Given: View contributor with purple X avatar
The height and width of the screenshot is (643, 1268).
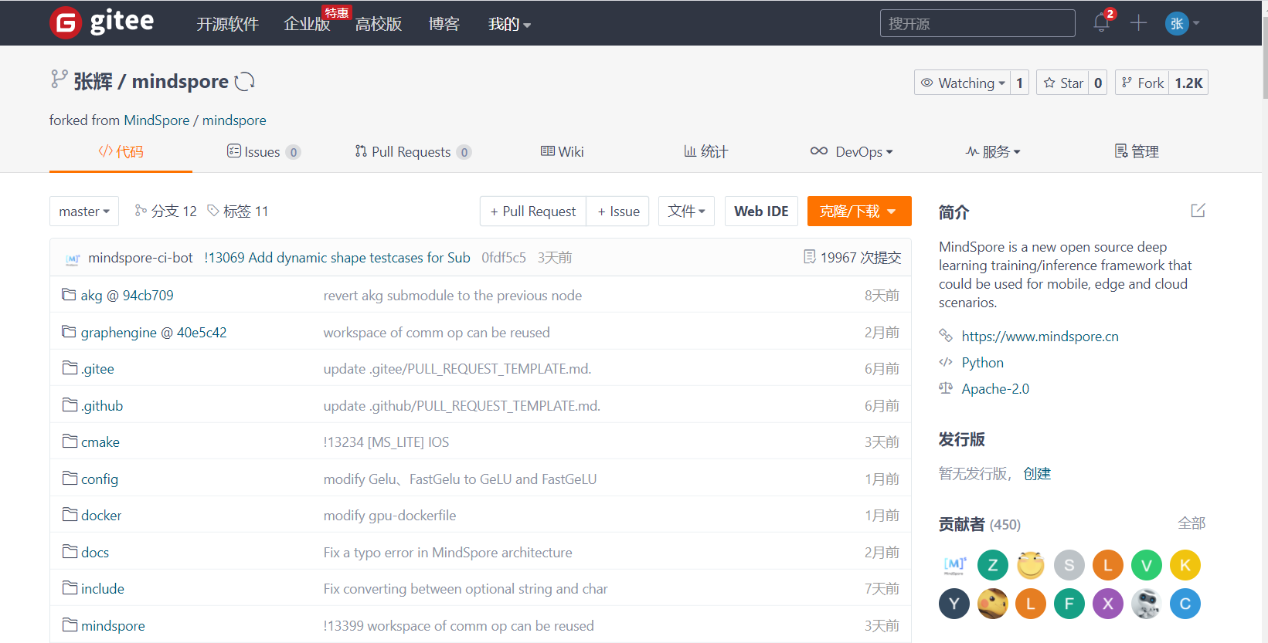Looking at the screenshot, I should (x=1108, y=604).
